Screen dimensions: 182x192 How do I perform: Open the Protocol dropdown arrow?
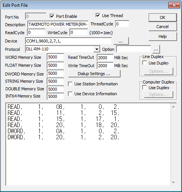97,49
